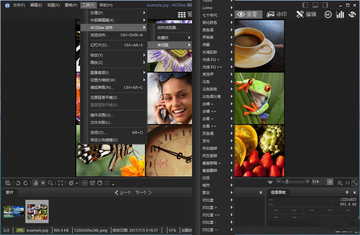The width and height of the screenshot is (360, 235).
Task: Select the rectangular selection tool
Action: (43, 183)
